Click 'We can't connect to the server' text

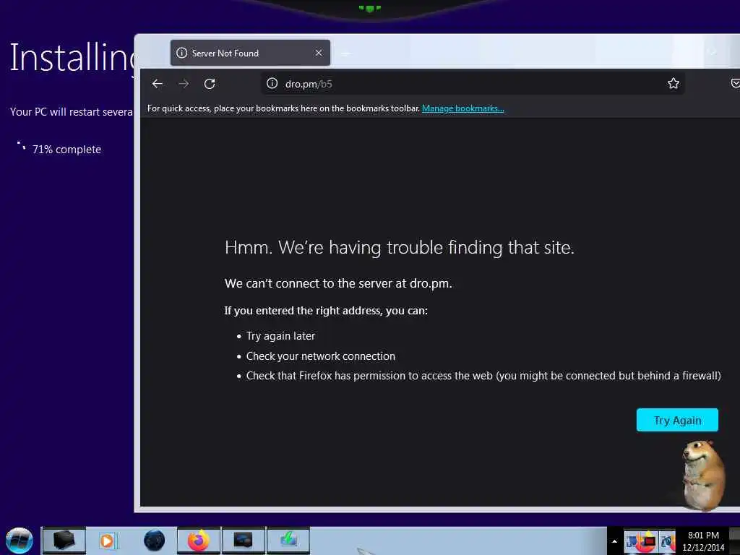[338, 283]
